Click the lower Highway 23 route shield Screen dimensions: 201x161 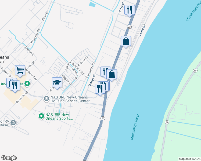click(103, 118)
